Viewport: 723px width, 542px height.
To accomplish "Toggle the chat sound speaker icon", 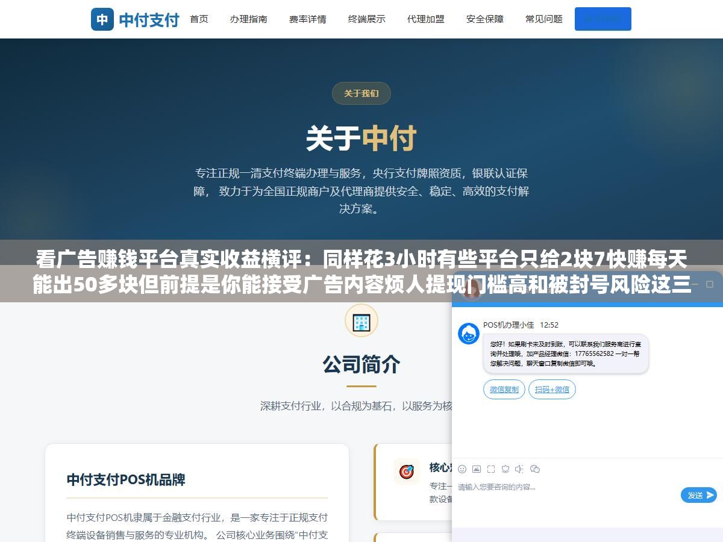I will (x=519, y=469).
